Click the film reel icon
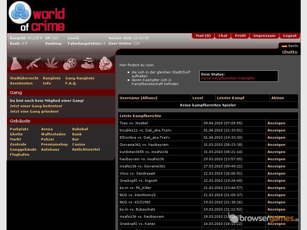The image size is (307, 230). [70, 63]
